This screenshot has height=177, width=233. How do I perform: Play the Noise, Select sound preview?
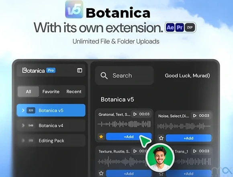(195, 115)
